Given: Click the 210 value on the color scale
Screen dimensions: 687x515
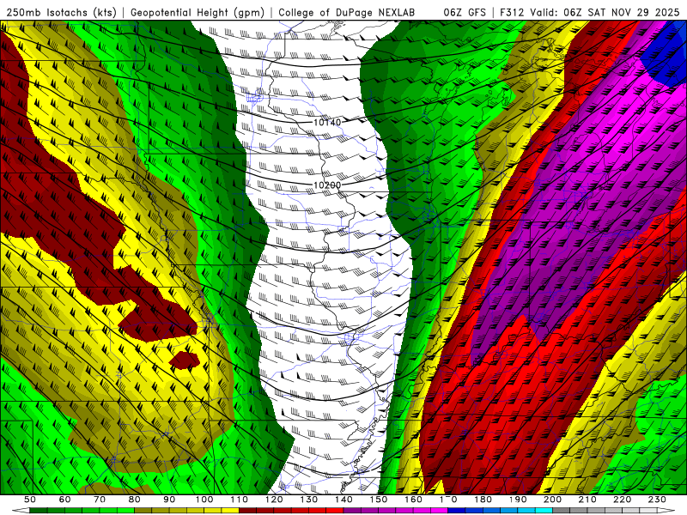Looking at the screenshot, I should tap(587, 500).
